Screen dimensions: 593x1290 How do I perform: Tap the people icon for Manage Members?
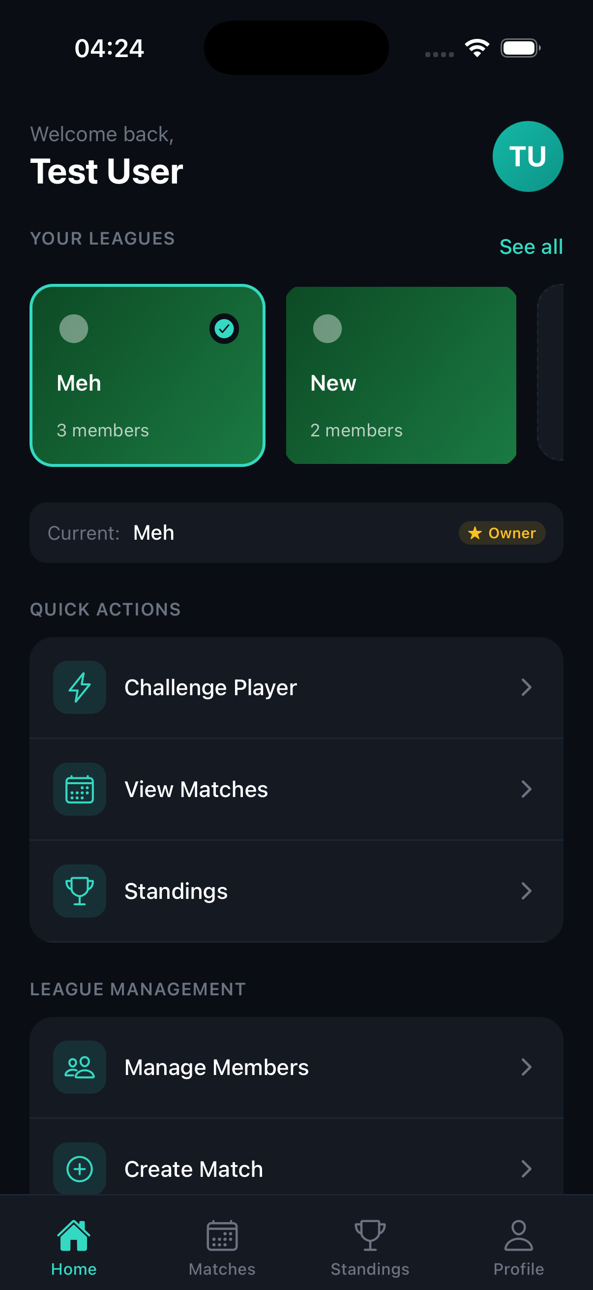coord(80,1067)
